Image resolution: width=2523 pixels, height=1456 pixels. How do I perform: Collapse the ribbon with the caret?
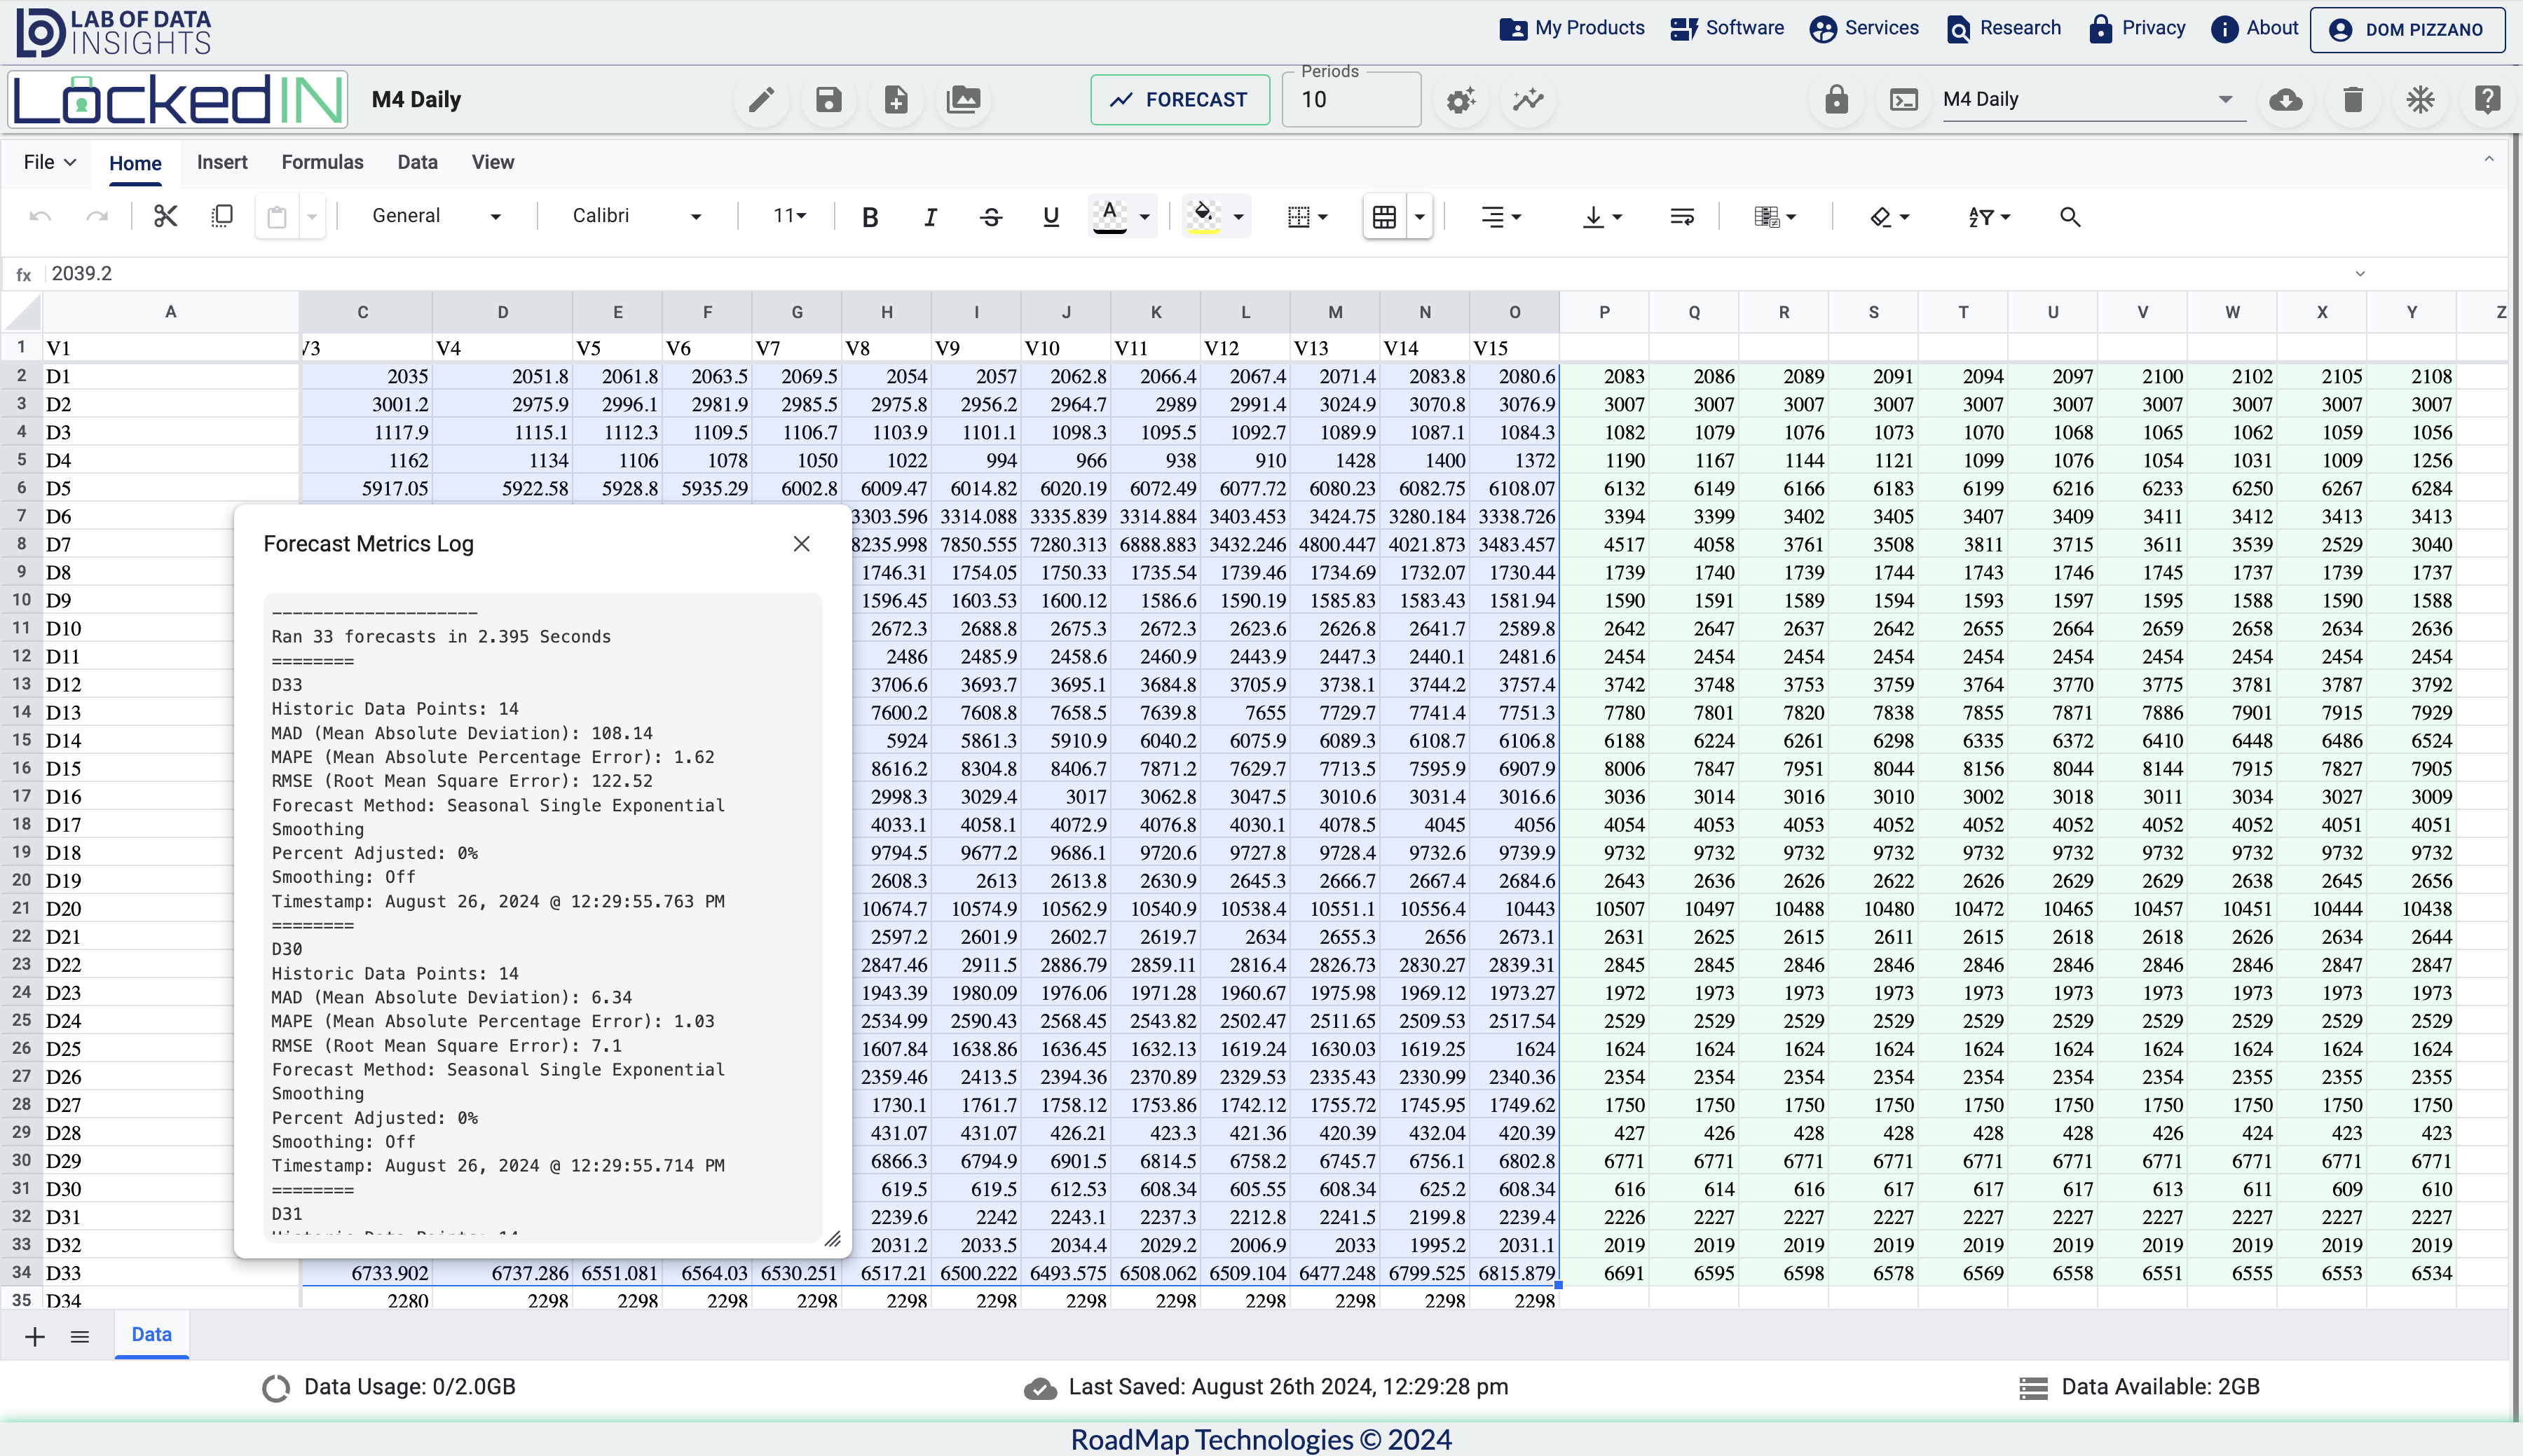(2489, 159)
